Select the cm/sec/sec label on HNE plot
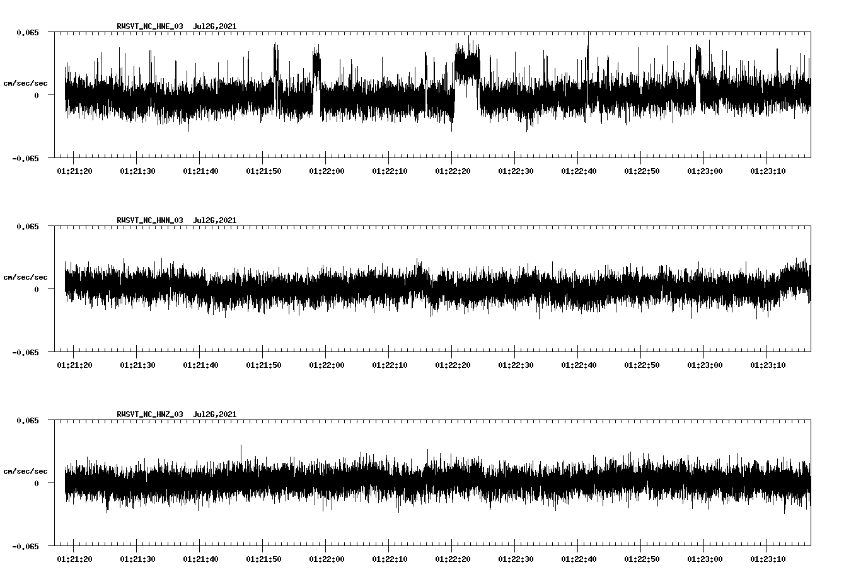This screenshot has width=856, height=582. pyautogui.click(x=26, y=83)
